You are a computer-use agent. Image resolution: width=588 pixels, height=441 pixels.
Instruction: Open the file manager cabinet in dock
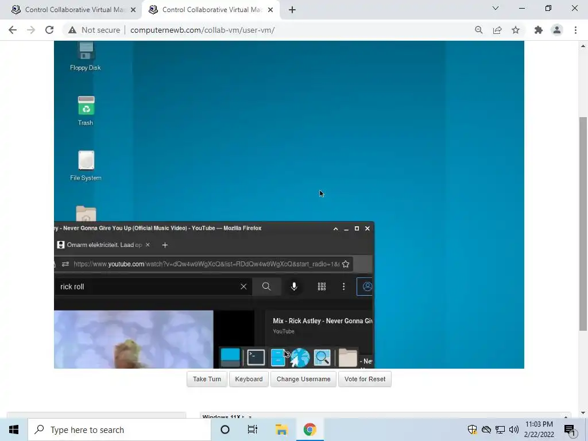pyautogui.click(x=278, y=357)
